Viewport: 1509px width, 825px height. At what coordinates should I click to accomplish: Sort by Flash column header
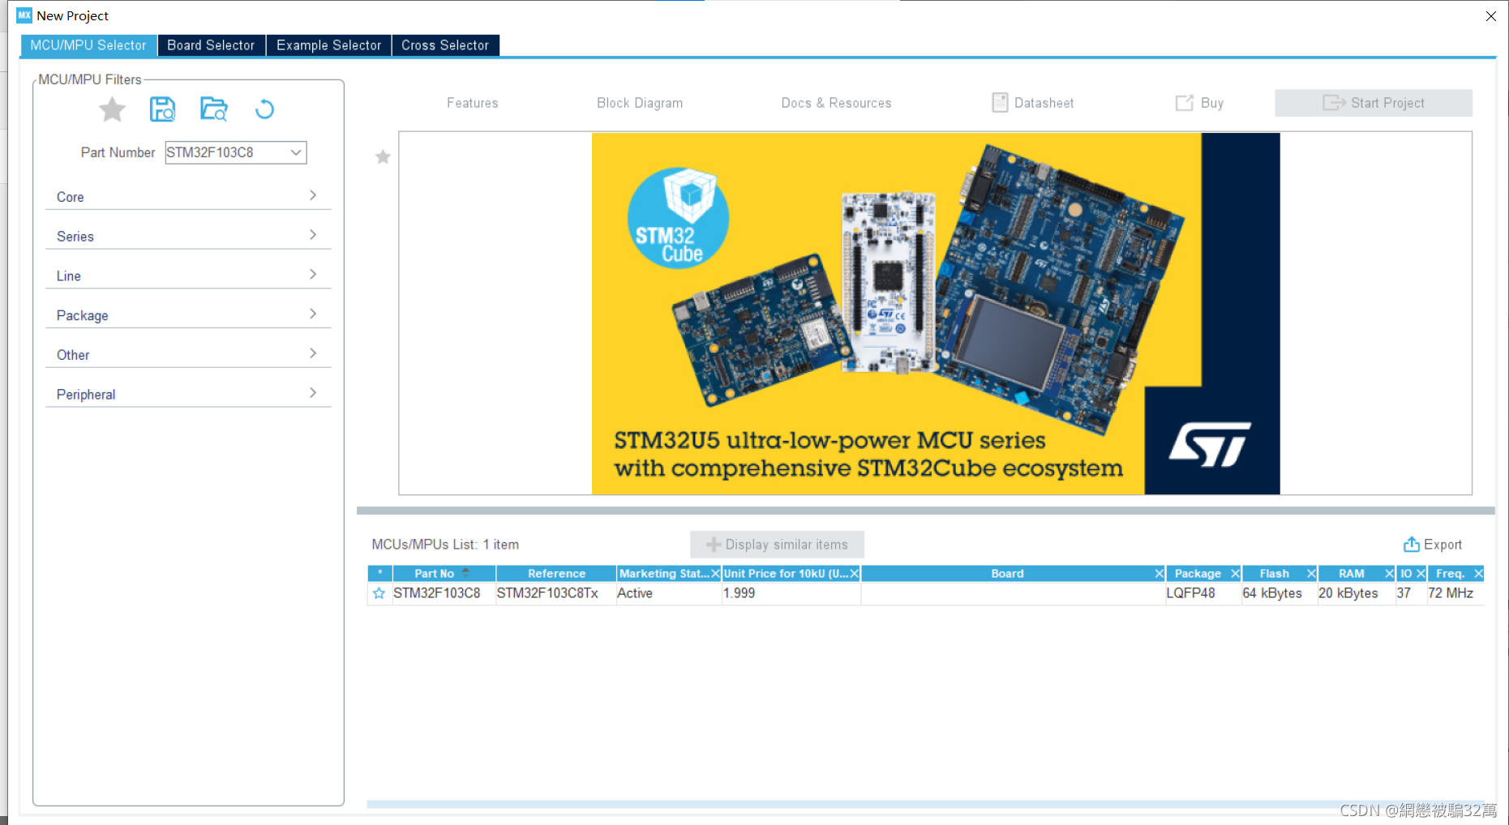(1274, 574)
